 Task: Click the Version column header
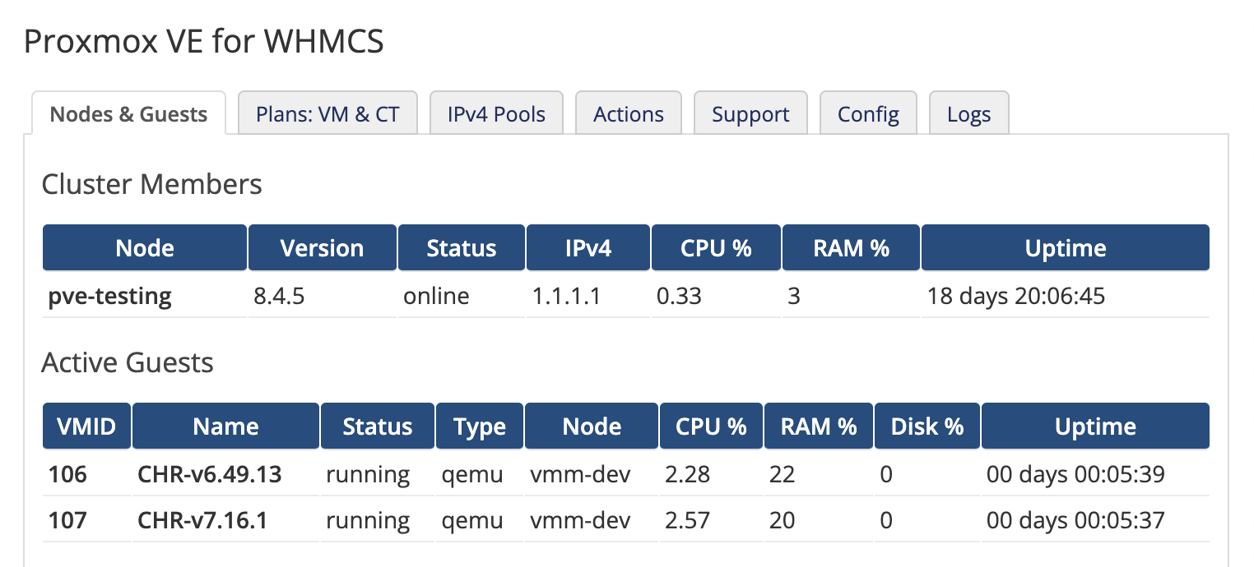point(322,247)
